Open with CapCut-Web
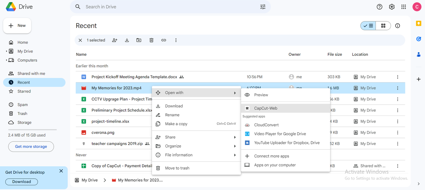Image resolution: width=425 pixels, height=190 pixels. coord(286,108)
